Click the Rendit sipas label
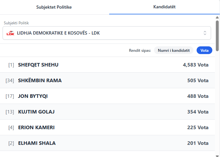 point(140,50)
